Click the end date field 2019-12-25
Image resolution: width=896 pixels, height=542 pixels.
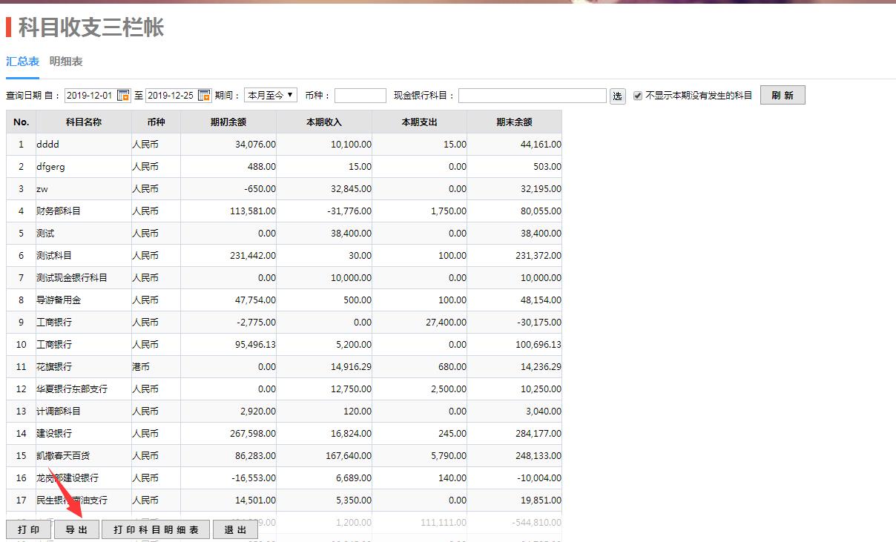(x=171, y=96)
